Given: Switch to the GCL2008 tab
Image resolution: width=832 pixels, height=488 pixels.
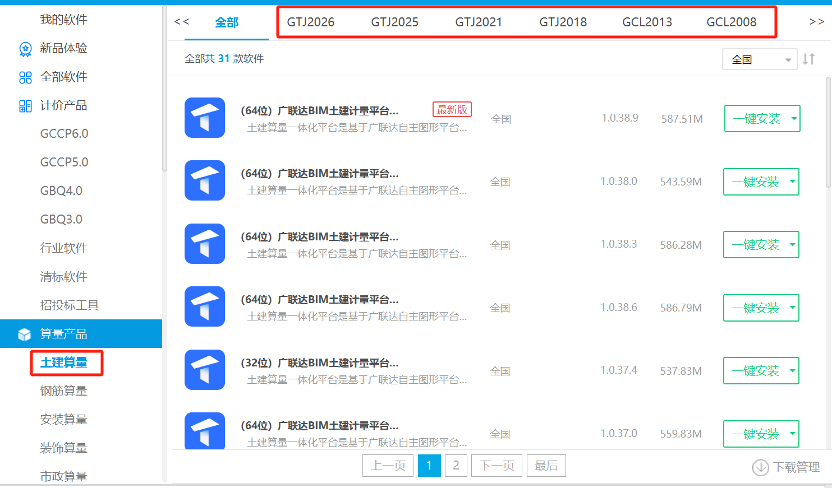Looking at the screenshot, I should 732,22.
